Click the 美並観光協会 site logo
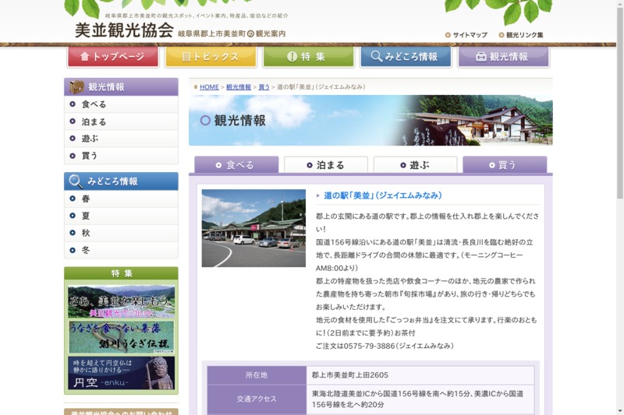 pos(124,31)
